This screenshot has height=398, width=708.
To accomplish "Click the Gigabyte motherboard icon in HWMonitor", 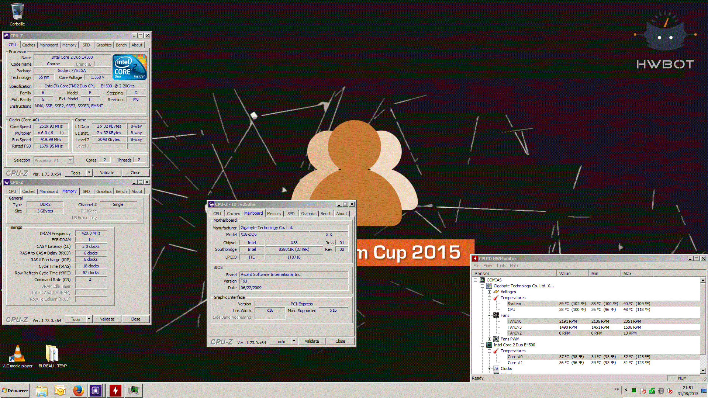I will (489, 286).
